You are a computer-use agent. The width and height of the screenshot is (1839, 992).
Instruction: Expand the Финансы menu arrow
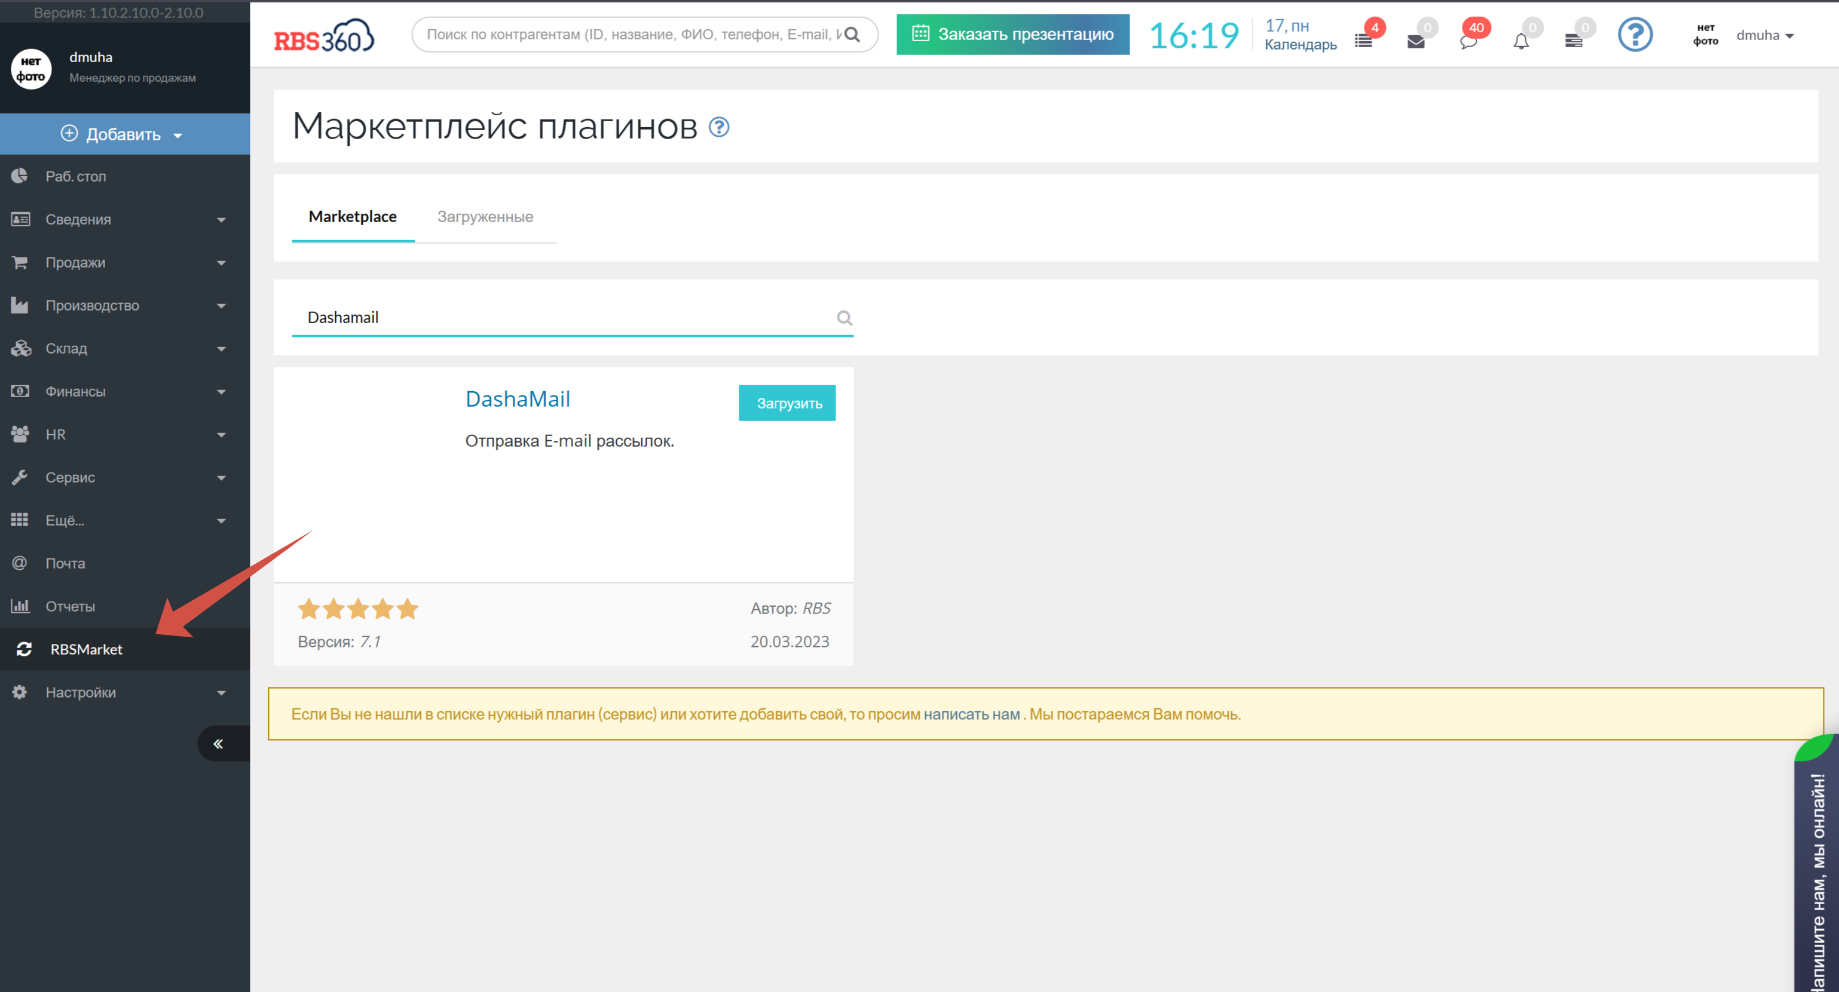click(x=221, y=392)
